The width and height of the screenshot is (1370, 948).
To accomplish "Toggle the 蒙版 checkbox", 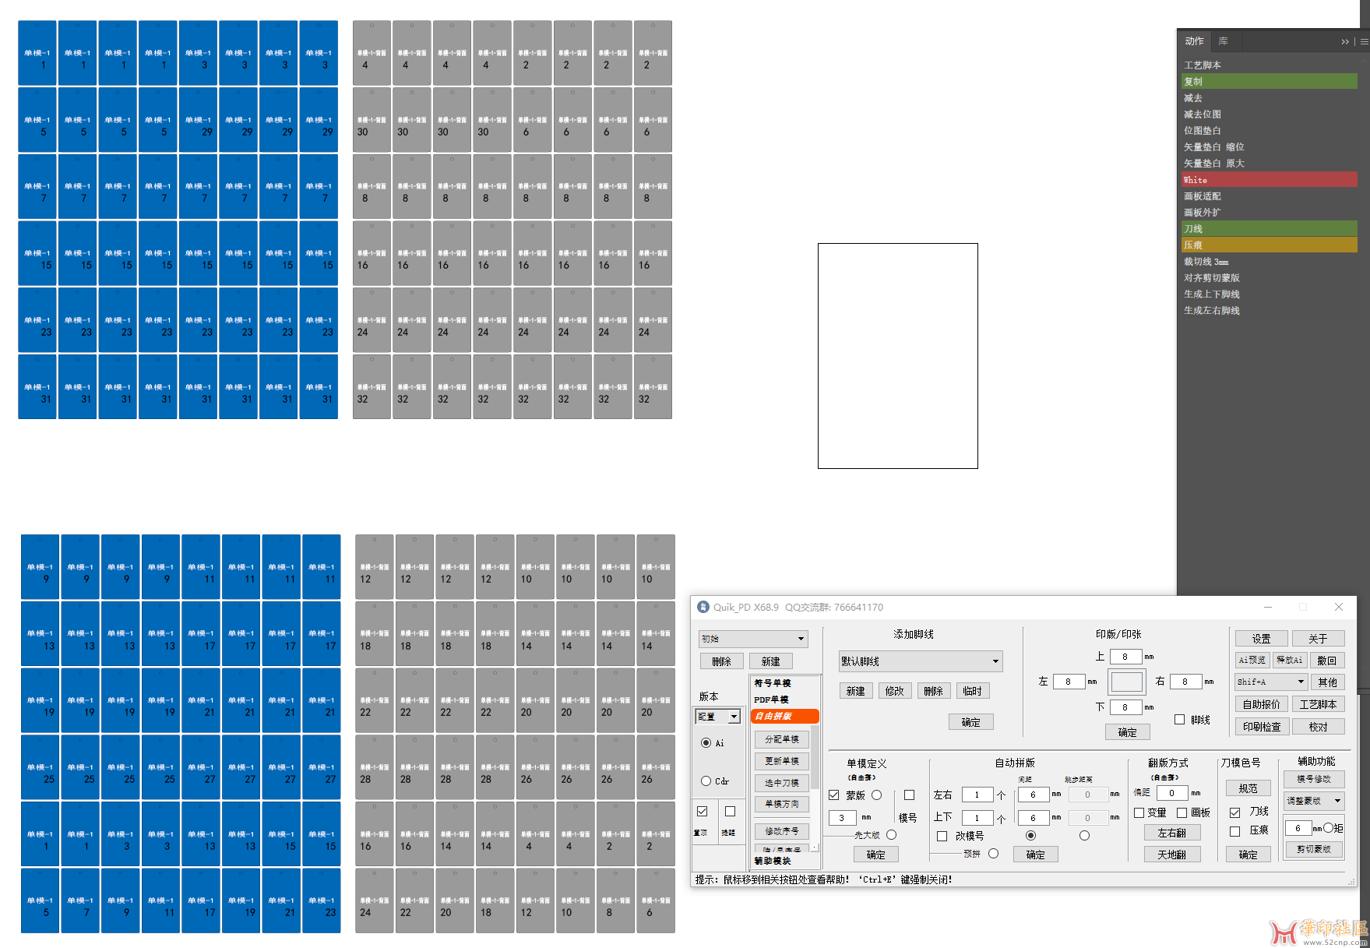I will click(834, 795).
